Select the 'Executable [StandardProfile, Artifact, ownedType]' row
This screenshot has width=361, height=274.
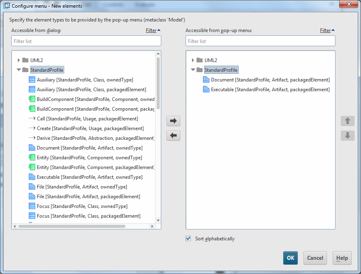[x=90, y=177]
